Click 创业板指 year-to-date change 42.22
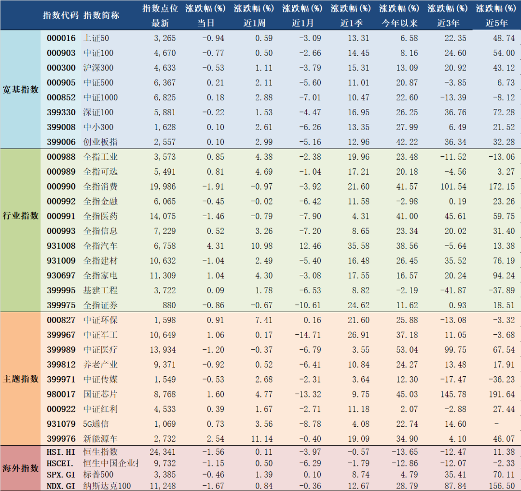This screenshot has width=521, height=491. coord(407,142)
